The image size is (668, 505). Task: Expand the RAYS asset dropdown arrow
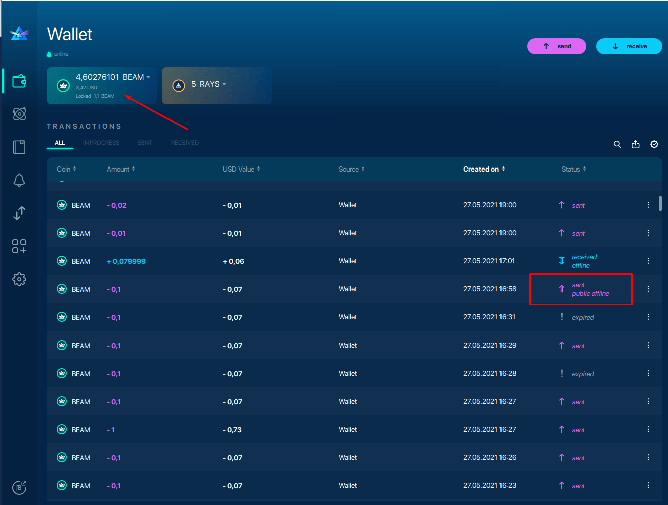pos(224,84)
